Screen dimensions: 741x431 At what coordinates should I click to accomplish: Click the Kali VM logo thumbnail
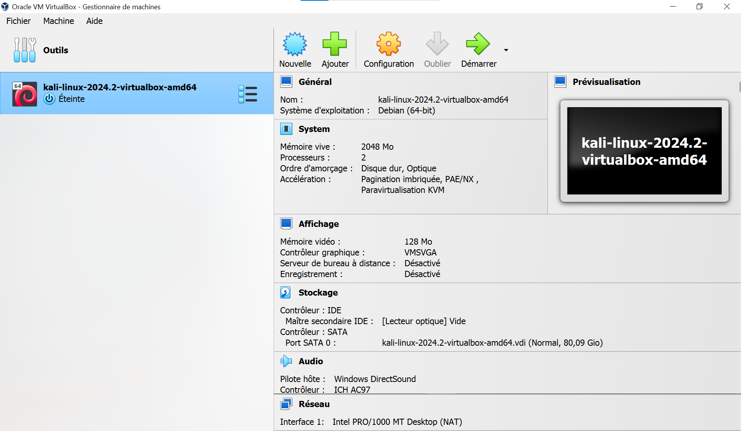(x=24, y=93)
